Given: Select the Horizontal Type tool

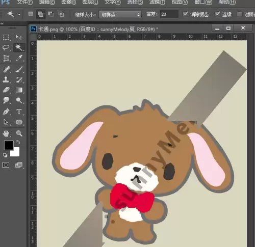Looking at the screenshot, I should (19, 112).
